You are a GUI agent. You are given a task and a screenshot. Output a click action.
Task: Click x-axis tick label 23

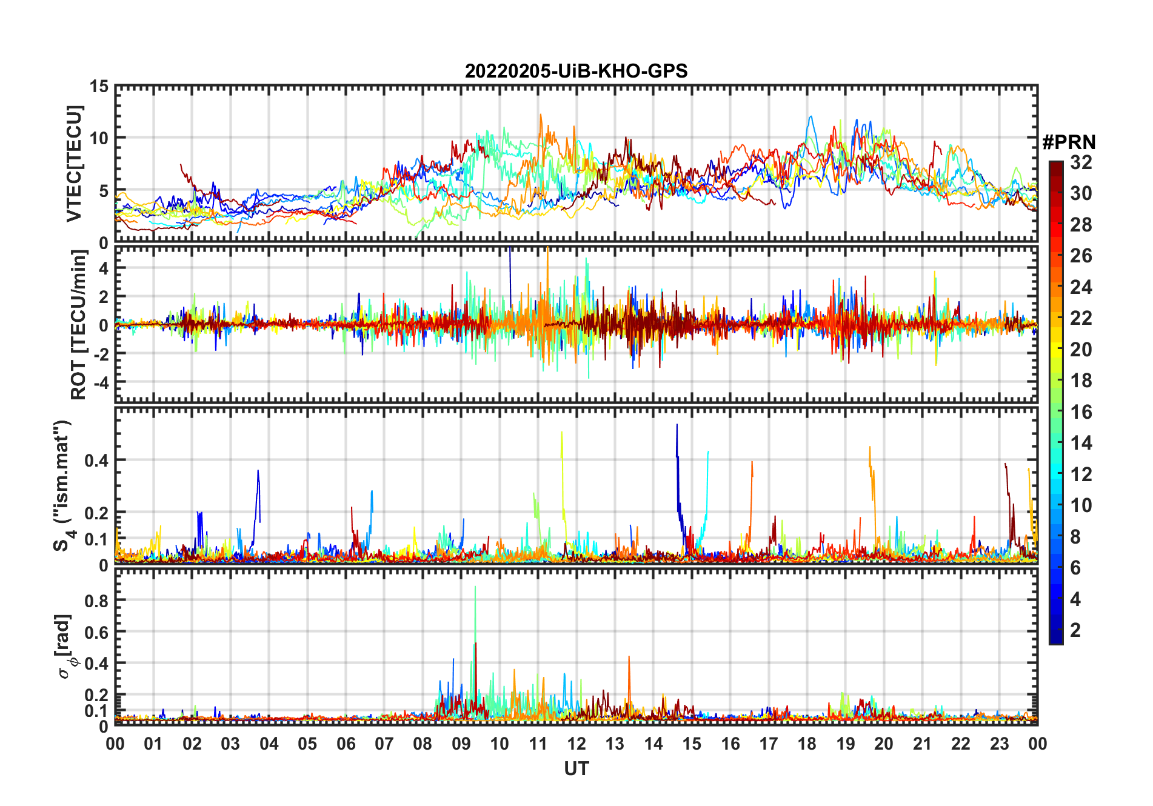pyautogui.click(x=999, y=744)
